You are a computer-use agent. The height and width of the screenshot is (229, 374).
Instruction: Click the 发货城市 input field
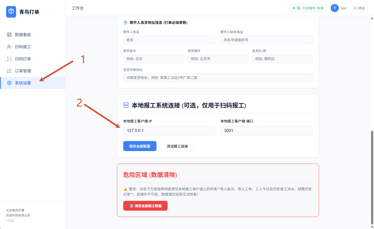pyautogui.click(x=218, y=59)
